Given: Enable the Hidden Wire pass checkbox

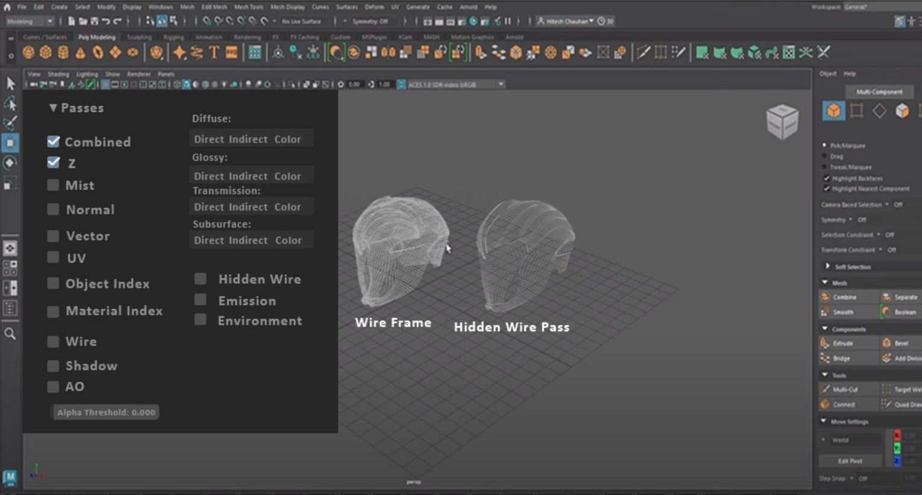Looking at the screenshot, I should (x=201, y=278).
